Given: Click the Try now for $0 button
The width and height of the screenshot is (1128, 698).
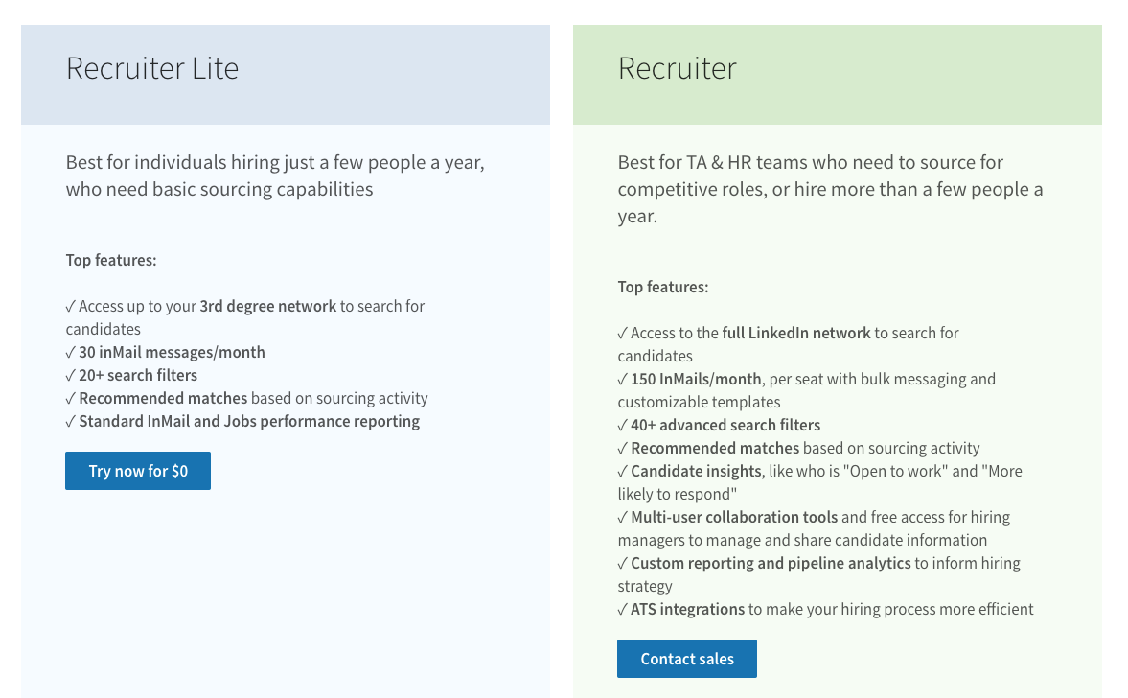Looking at the screenshot, I should point(137,471).
